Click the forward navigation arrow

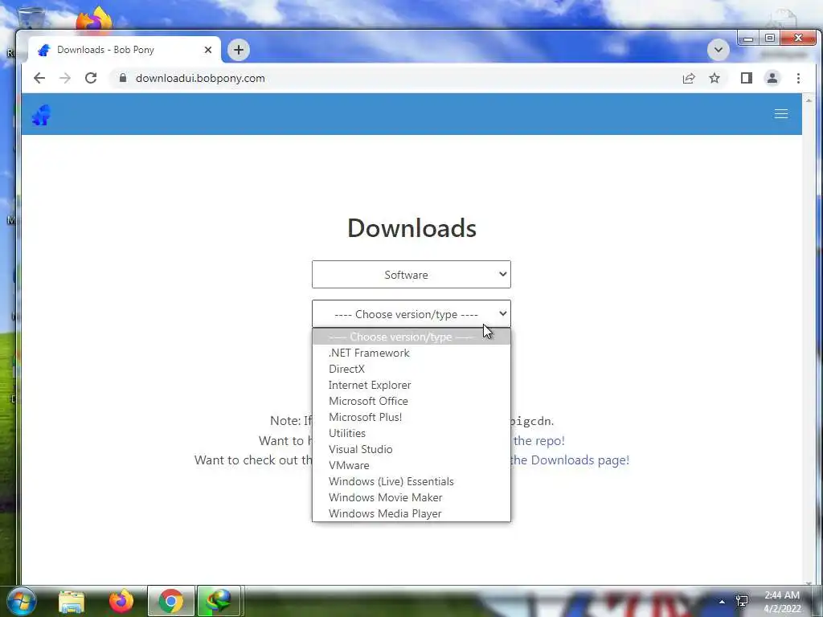[65, 78]
